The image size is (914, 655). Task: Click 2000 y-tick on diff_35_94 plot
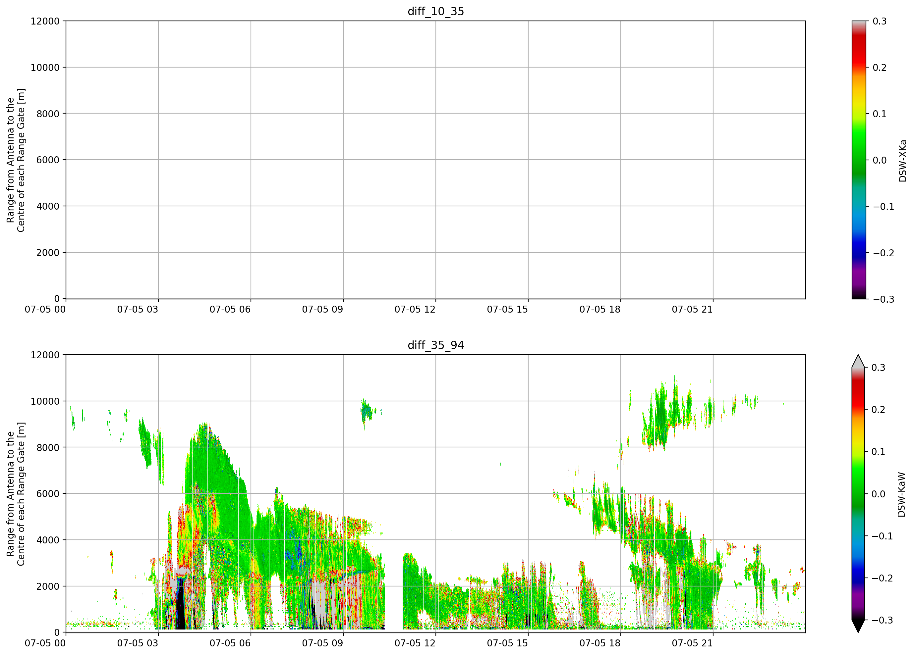(x=48, y=586)
